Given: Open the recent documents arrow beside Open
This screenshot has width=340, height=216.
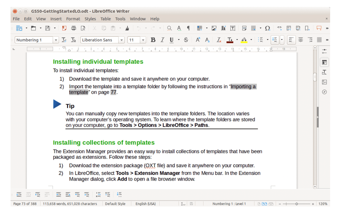Looking at the screenshot, I should coord(40,28).
